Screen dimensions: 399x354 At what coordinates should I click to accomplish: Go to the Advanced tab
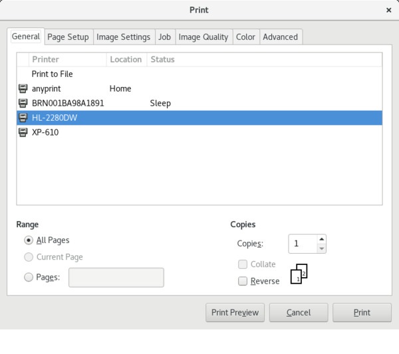pyautogui.click(x=280, y=37)
